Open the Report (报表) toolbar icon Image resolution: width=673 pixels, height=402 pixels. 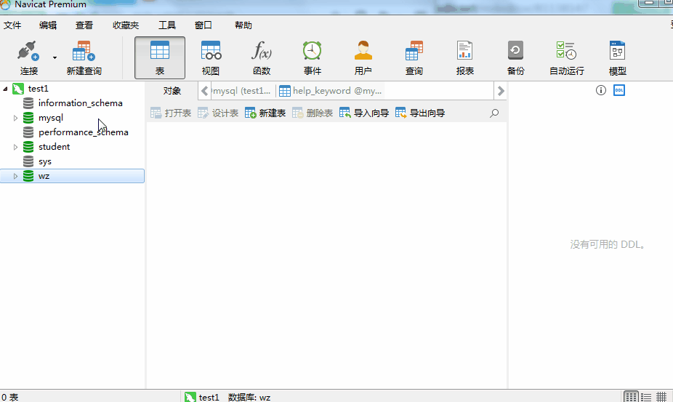(x=465, y=51)
